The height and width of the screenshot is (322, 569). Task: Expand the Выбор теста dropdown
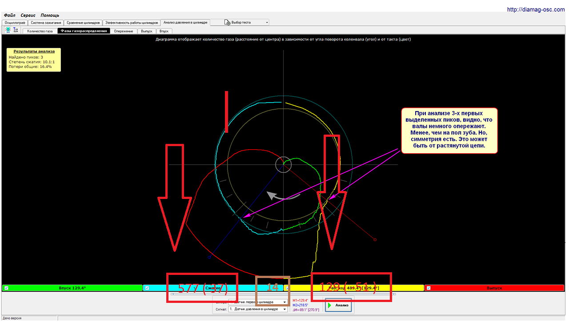coord(240,22)
